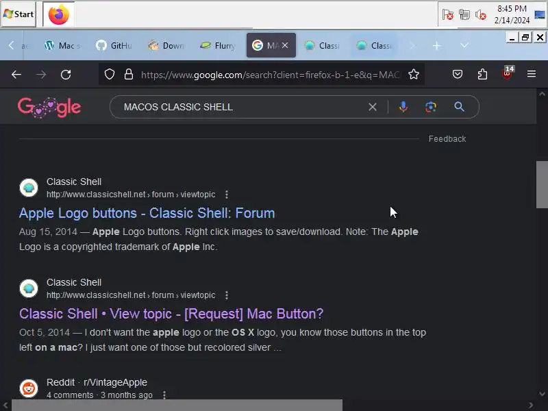Click the Feedback link
548x411 pixels.
(x=447, y=139)
